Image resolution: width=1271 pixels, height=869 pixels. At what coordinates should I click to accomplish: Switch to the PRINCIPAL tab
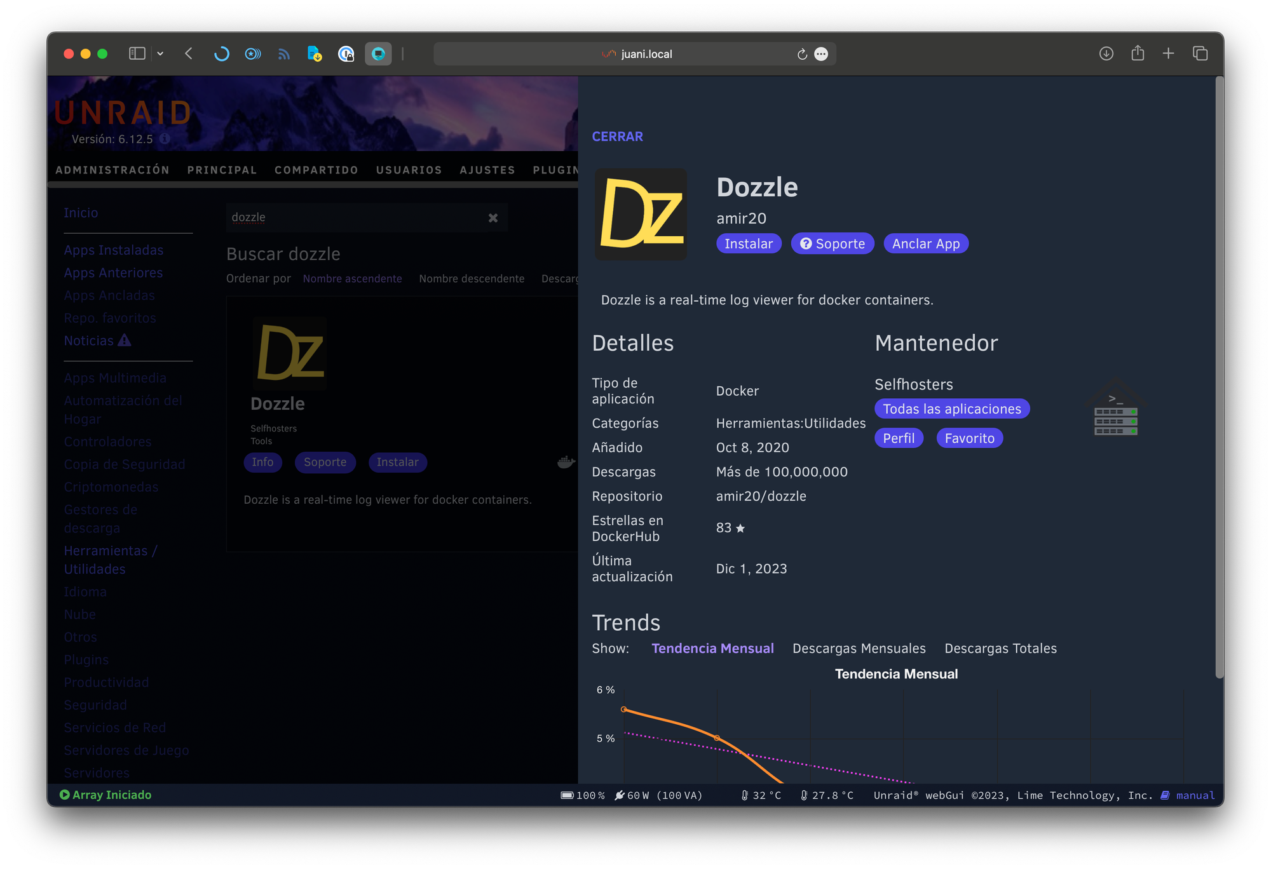[x=222, y=170]
